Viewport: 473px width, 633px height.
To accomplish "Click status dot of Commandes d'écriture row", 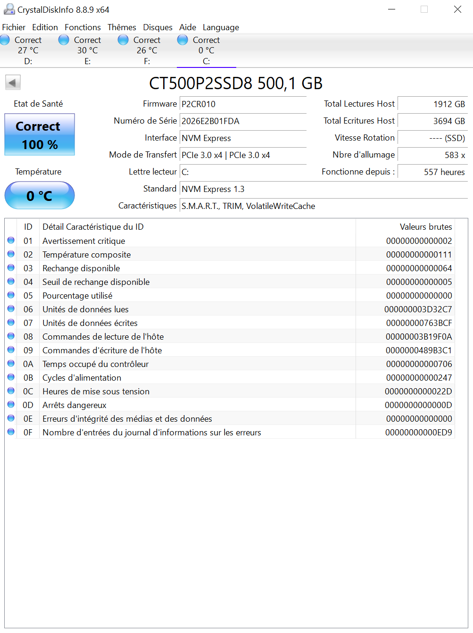I will tap(11, 350).
